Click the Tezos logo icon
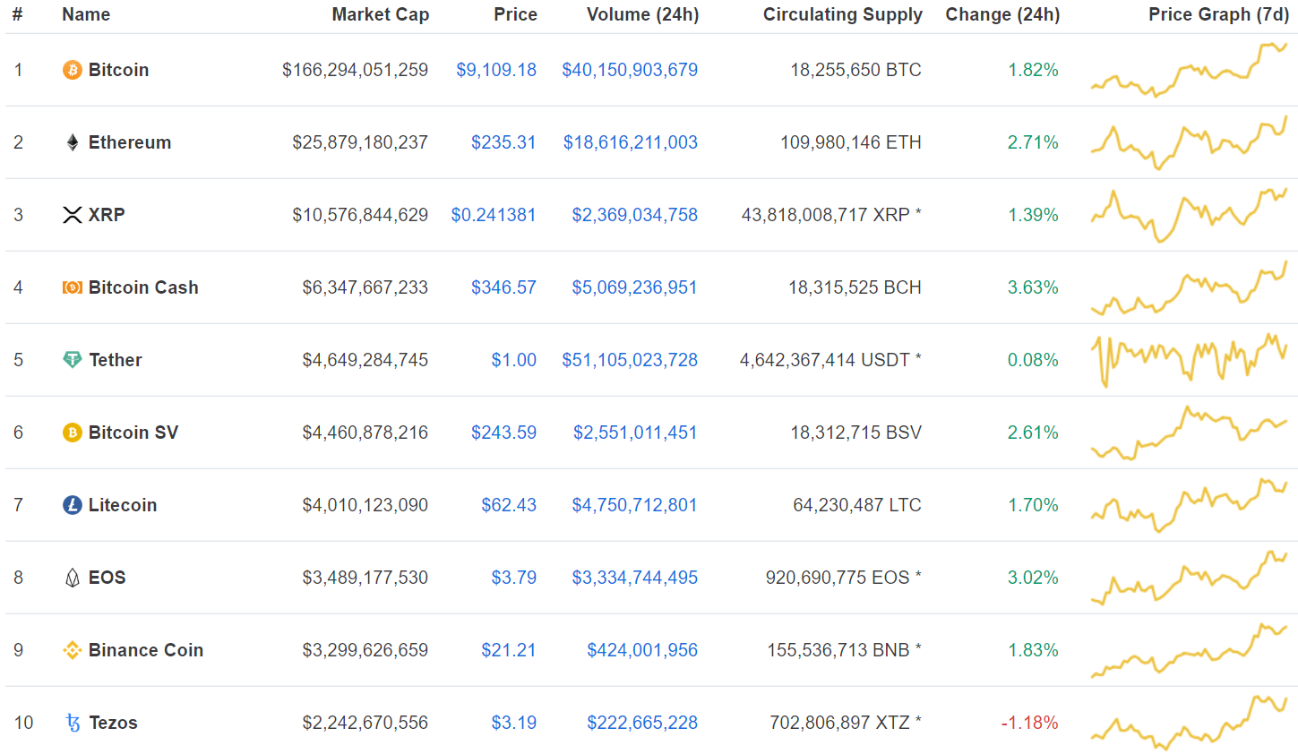 73,723
